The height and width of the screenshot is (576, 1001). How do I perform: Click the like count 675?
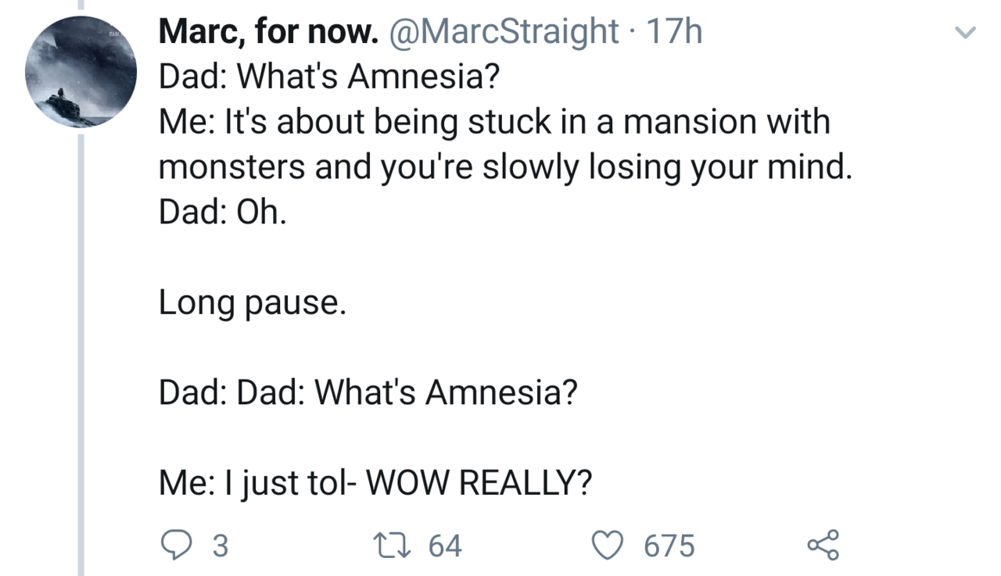pos(669,546)
